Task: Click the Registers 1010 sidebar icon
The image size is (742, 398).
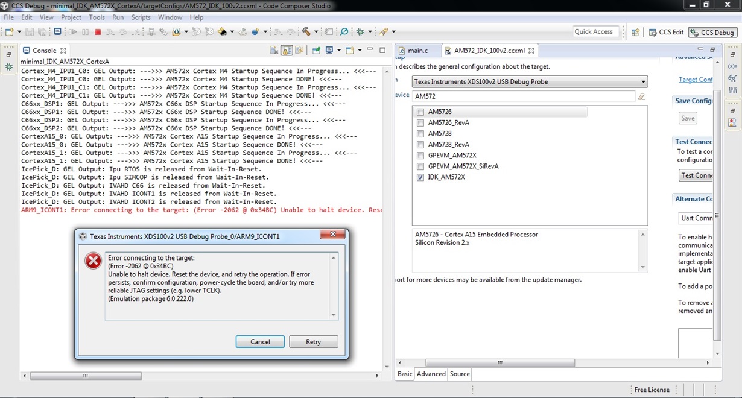Action: point(732,90)
